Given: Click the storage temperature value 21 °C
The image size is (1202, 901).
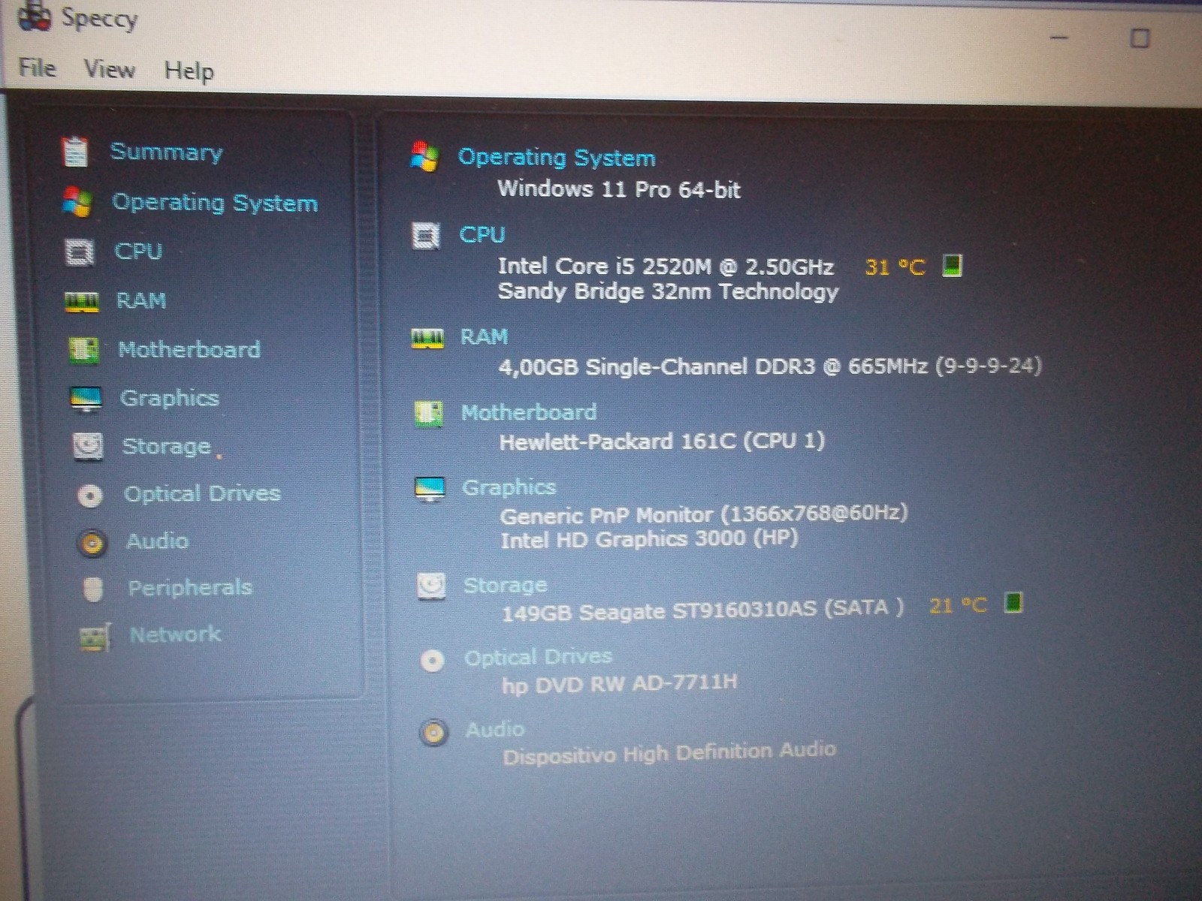Looking at the screenshot, I should click(958, 605).
